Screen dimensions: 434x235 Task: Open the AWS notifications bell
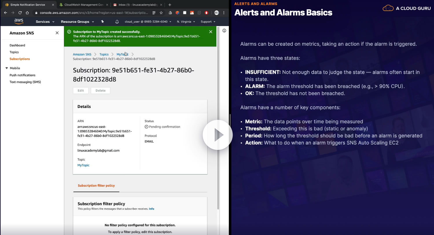coord(117,22)
